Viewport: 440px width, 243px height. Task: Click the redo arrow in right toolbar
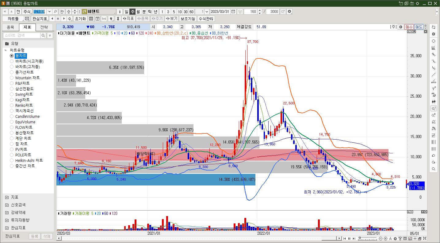tap(434, 162)
